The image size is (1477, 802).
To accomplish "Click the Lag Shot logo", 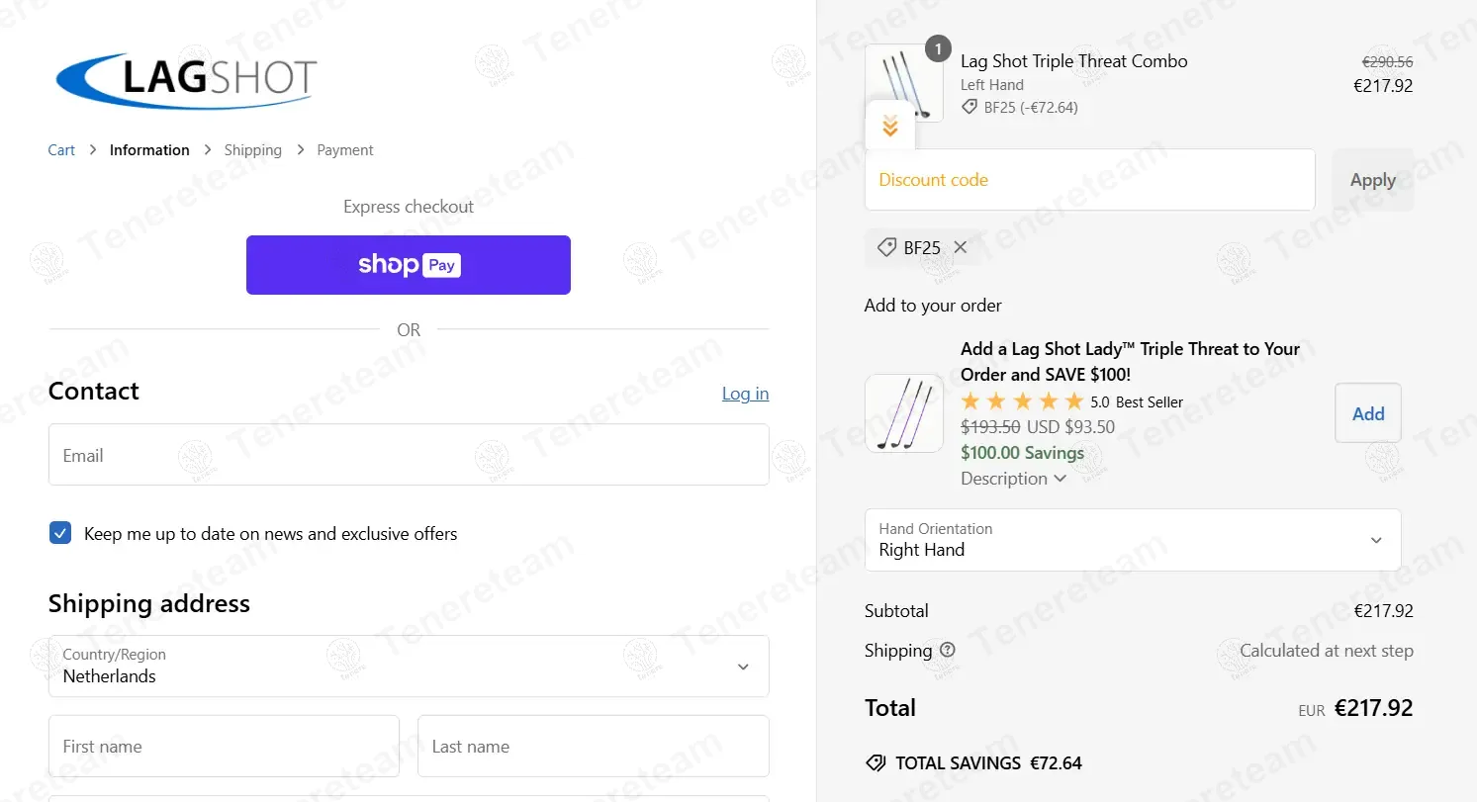I will tap(187, 79).
